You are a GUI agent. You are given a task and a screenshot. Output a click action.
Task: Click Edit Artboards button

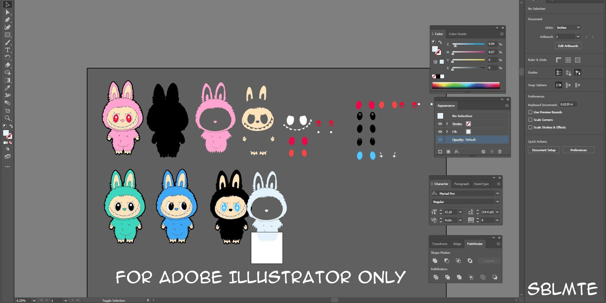click(x=568, y=46)
